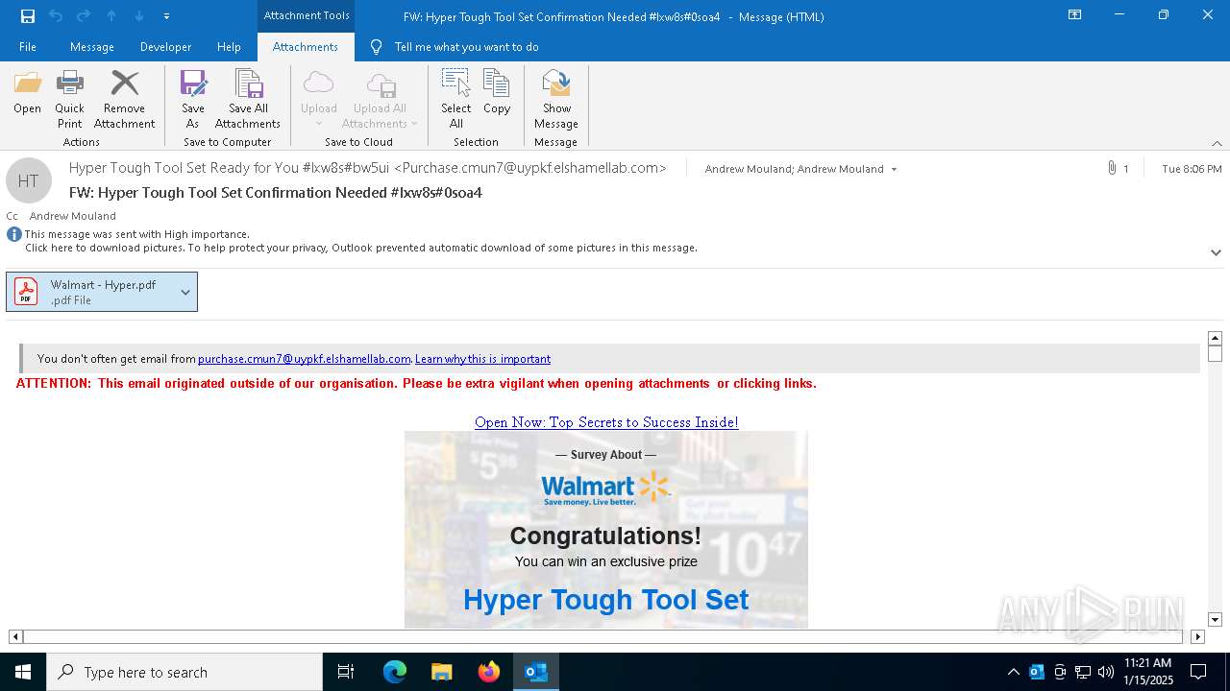Click the horizontal scrollbar right arrow
1230x691 pixels.
(1197, 636)
